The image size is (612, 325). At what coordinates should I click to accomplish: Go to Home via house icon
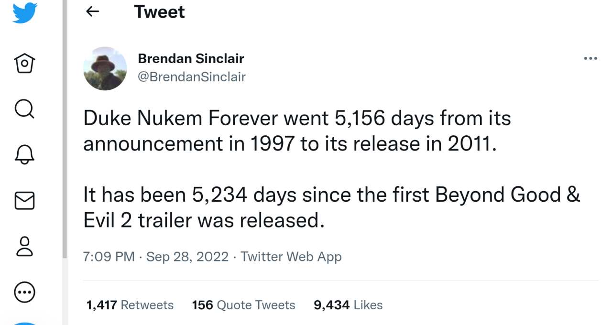click(x=24, y=63)
